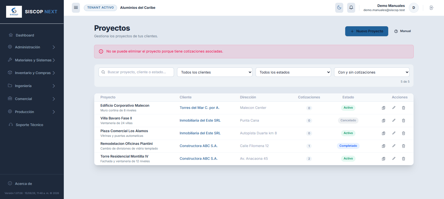Screen dimensions: 444x199
Task: Open client link Torres del Mar C. por A.
Action: 200,108
